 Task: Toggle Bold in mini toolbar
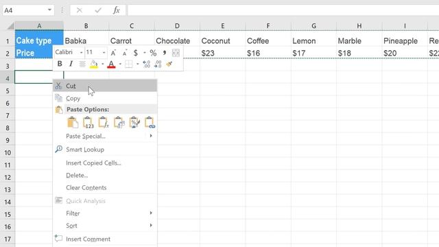(x=60, y=64)
